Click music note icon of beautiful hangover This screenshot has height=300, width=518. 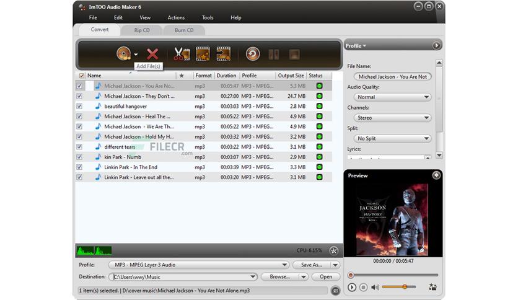point(98,106)
